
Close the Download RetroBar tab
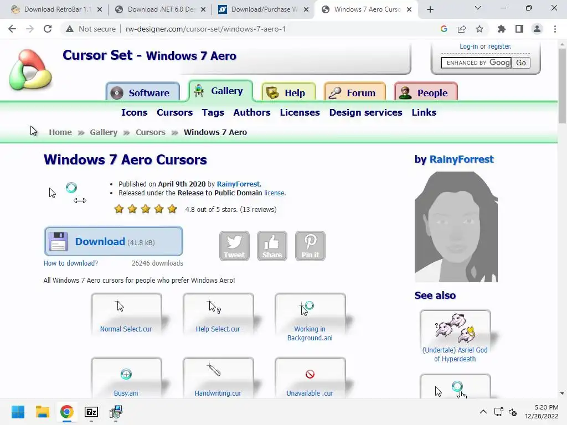pyautogui.click(x=100, y=9)
